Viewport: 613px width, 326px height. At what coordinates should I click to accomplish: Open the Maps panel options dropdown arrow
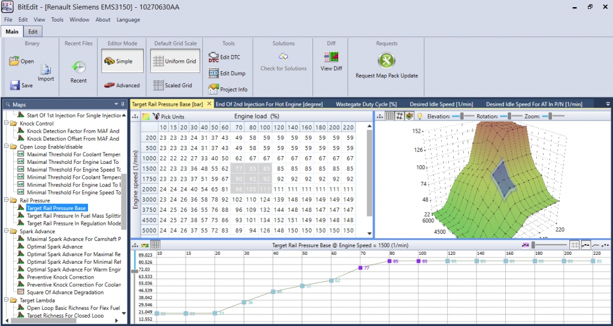[x=116, y=104]
